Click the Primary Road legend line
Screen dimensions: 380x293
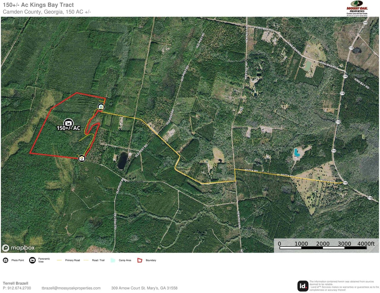[x=59, y=260]
